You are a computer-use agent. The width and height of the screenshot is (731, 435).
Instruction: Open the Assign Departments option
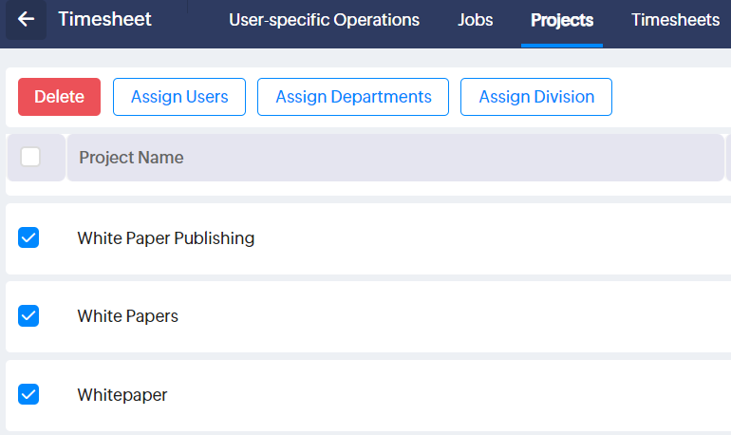click(353, 97)
